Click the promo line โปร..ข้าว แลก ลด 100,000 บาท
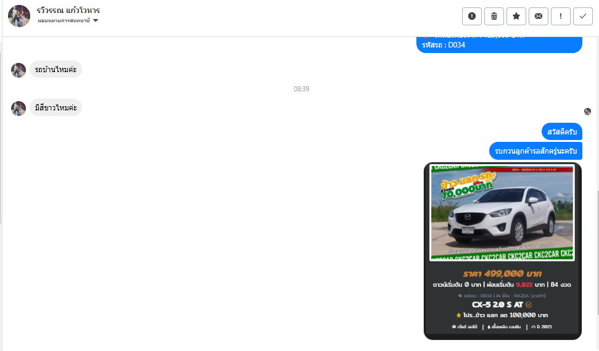The height and width of the screenshot is (351, 599). pyautogui.click(x=502, y=315)
